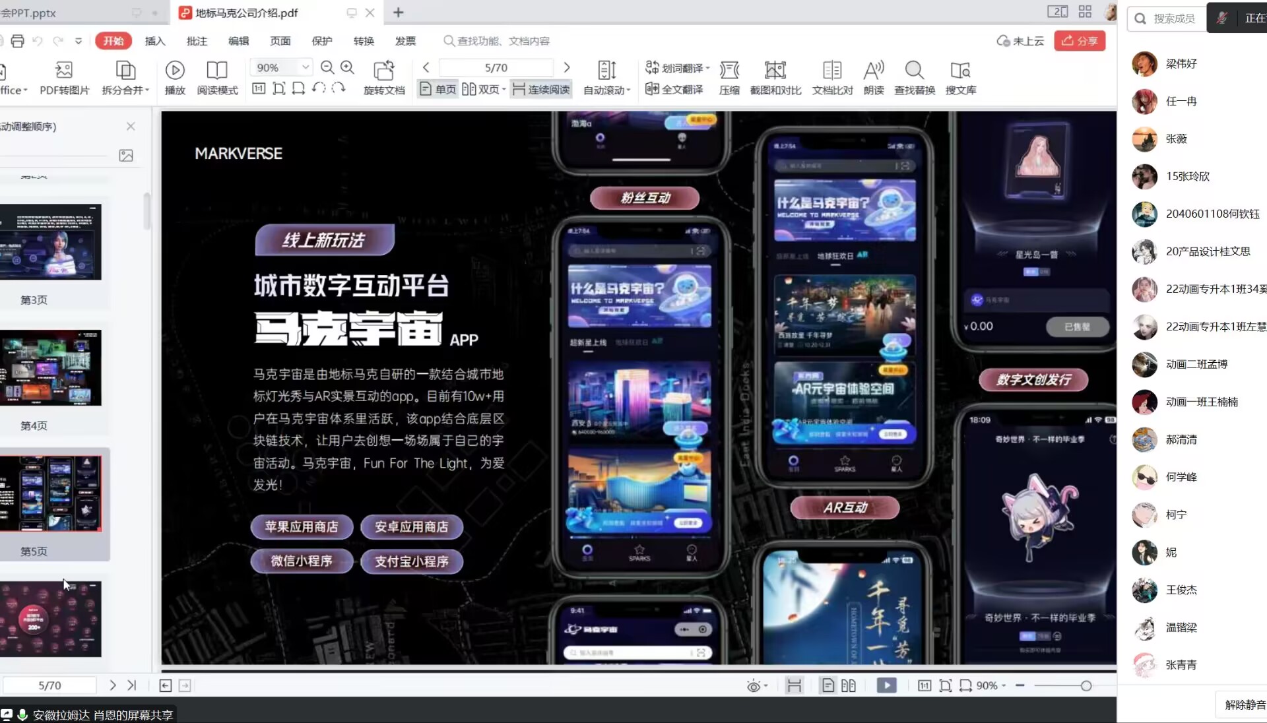Click the fit width icon in ribbon
This screenshot has width=1267, height=723.
299,88
